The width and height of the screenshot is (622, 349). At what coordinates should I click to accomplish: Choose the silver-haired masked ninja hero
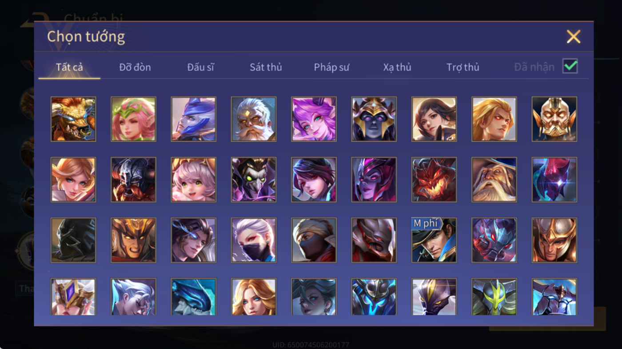(x=254, y=240)
